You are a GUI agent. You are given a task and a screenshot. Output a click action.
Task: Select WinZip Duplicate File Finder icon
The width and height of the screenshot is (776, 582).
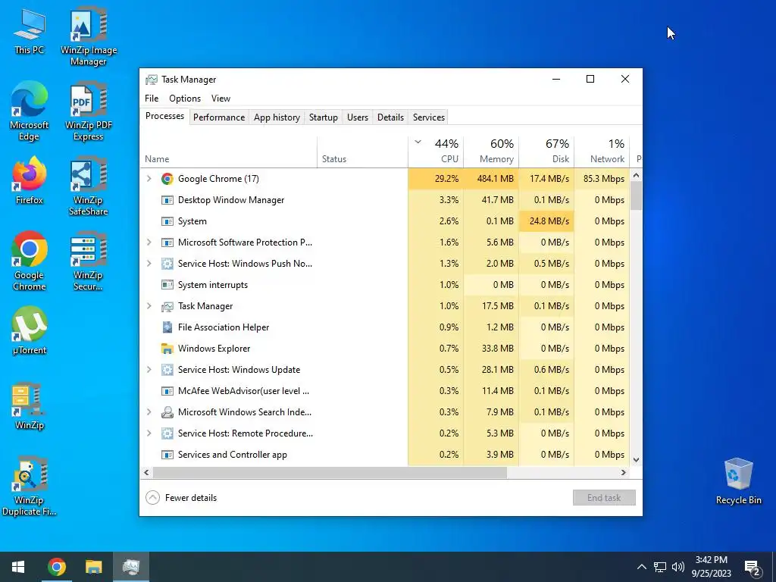pos(30,487)
